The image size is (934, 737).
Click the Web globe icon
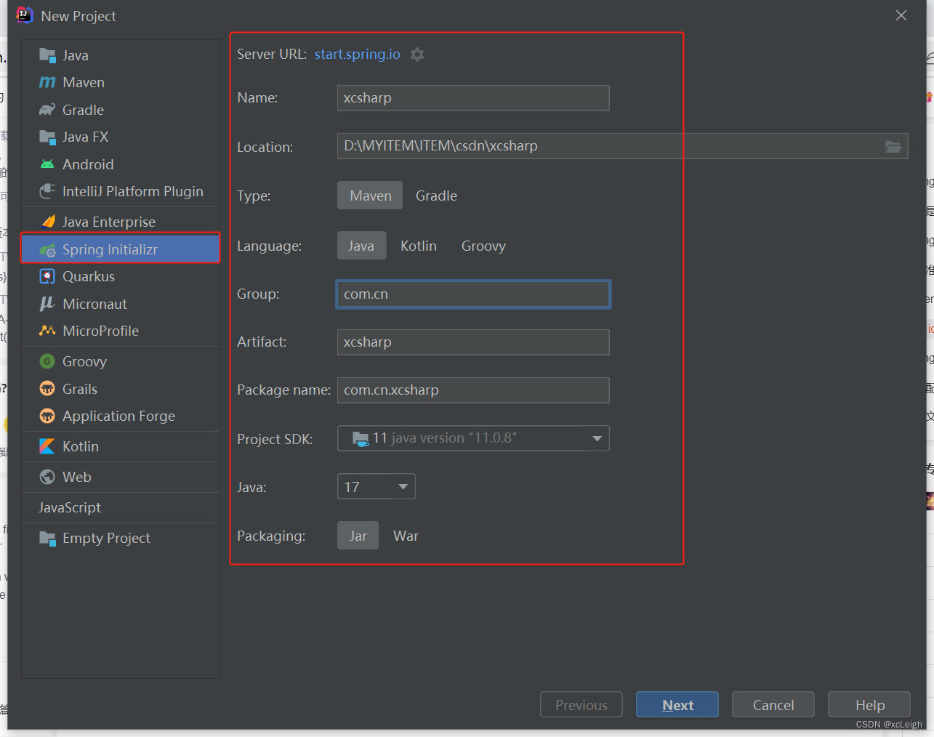(x=47, y=477)
